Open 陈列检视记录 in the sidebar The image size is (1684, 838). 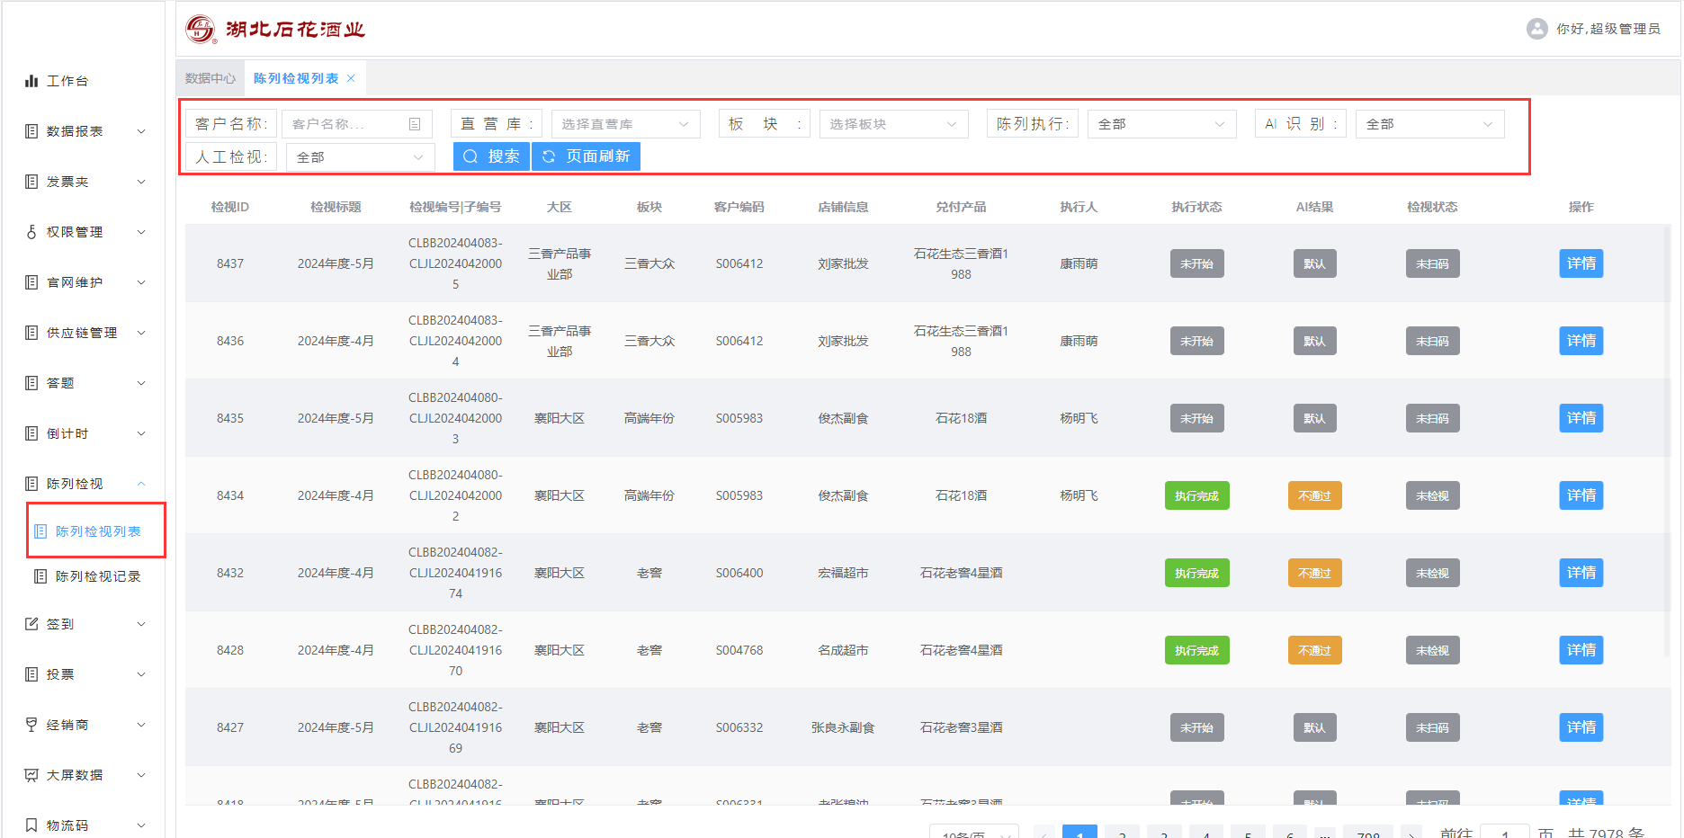point(97,576)
